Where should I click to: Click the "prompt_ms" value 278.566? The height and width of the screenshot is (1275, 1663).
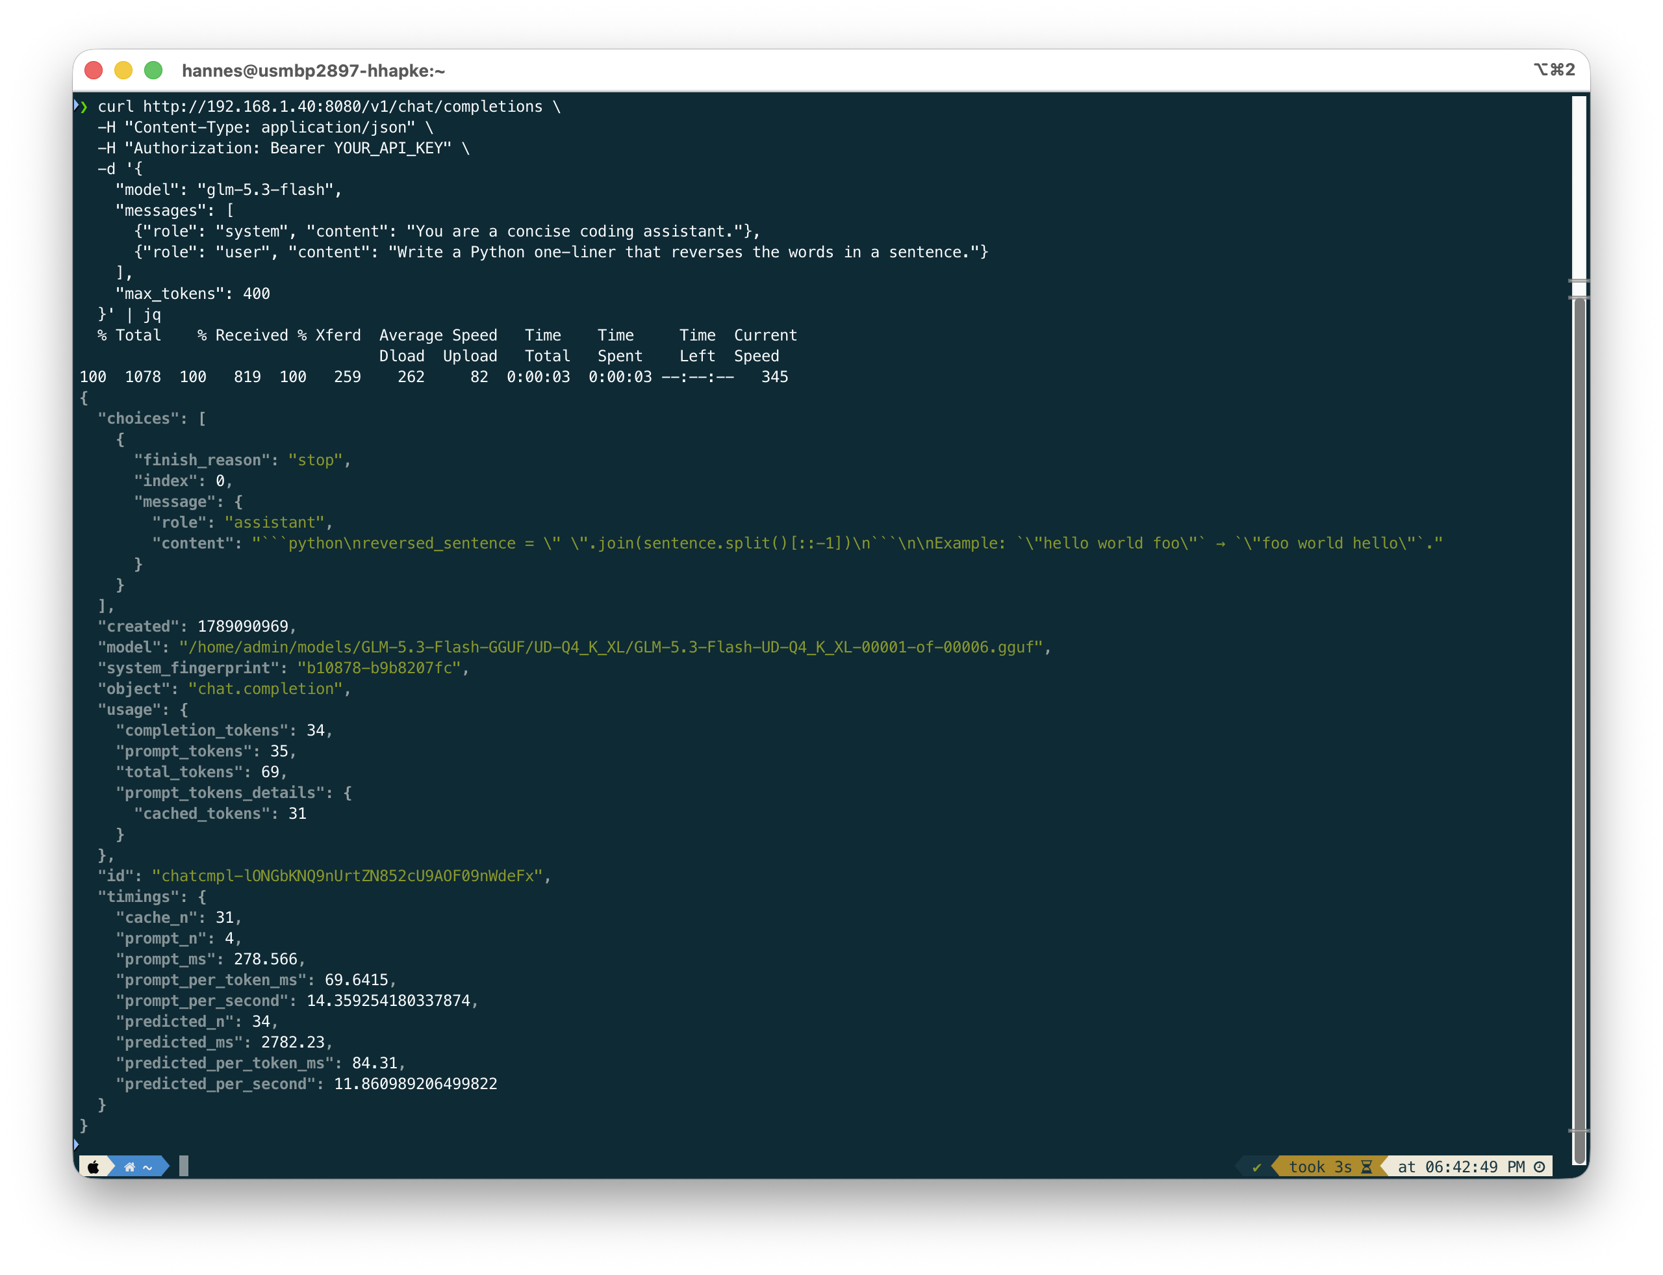(x=266, y=959)
